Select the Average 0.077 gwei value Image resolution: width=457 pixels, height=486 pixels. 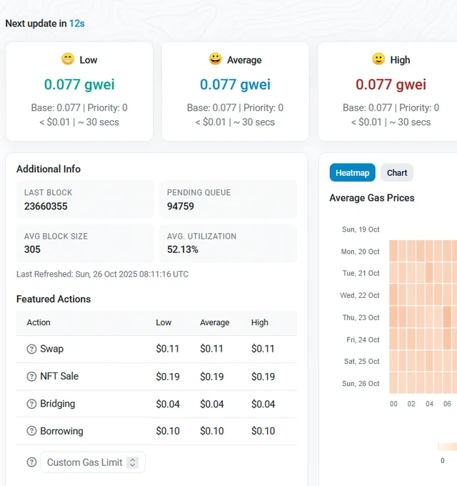(235, 84)
